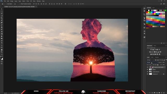Click the Opacity percentage field
This screenshot has height=94, width=167.
click(x=164, y=62)
